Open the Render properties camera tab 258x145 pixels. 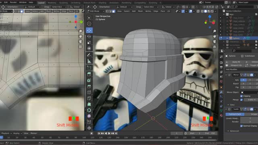click(221, 63)
